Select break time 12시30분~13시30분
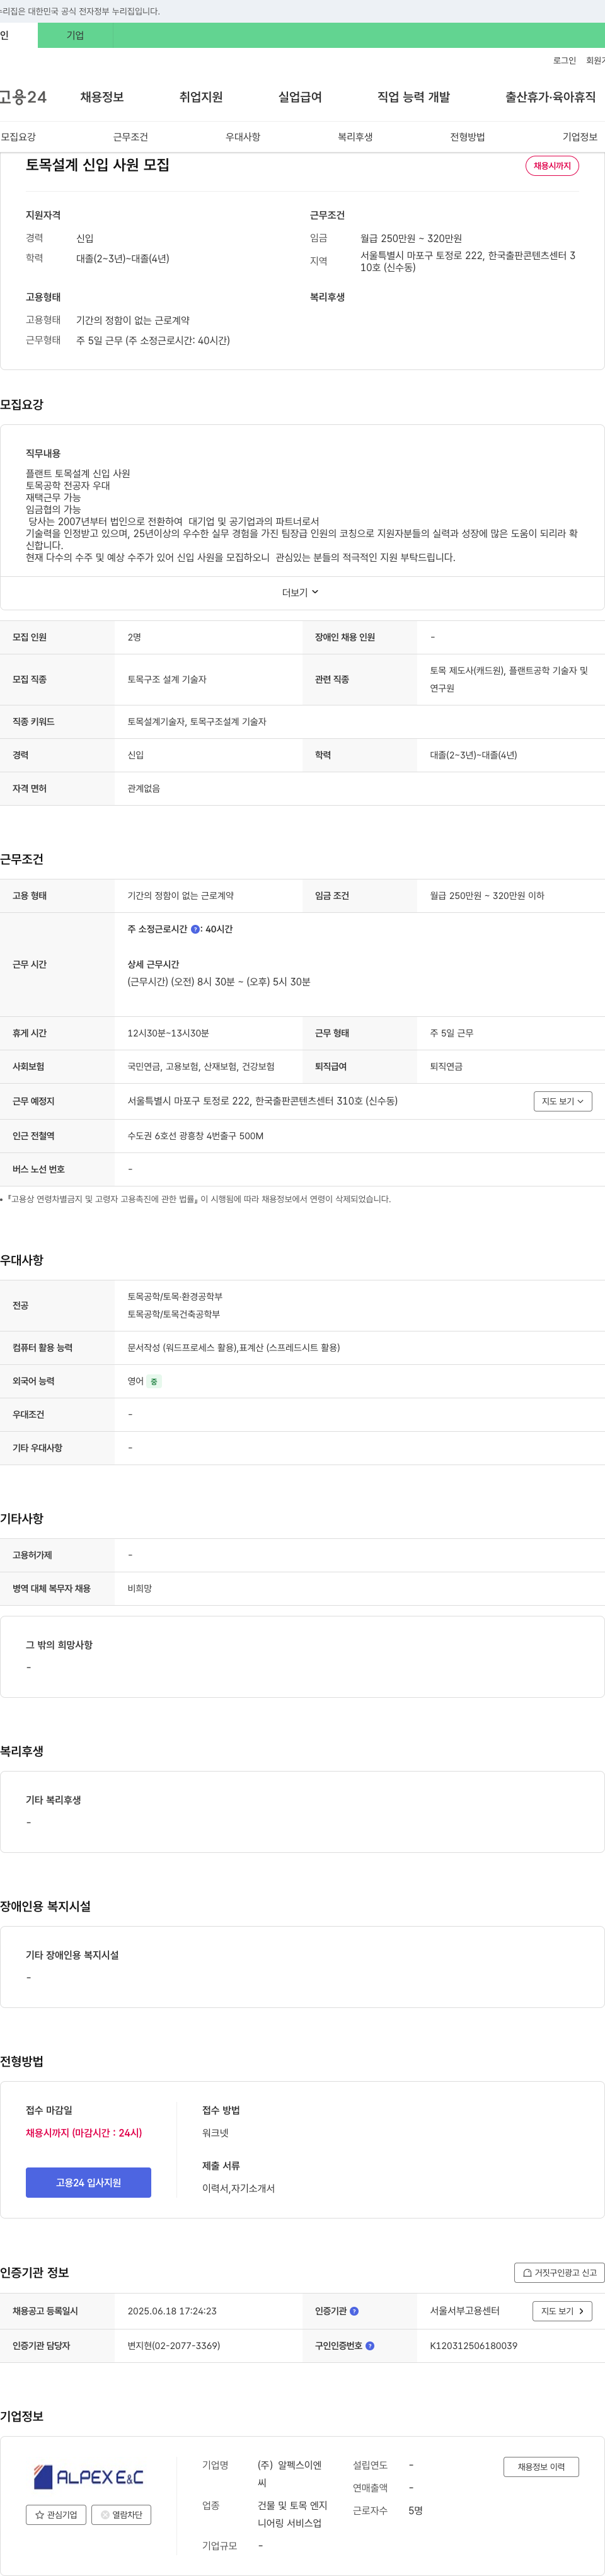 click(x=168, y=1033)
